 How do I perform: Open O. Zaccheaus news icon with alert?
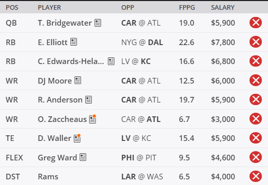pos(92,119)
